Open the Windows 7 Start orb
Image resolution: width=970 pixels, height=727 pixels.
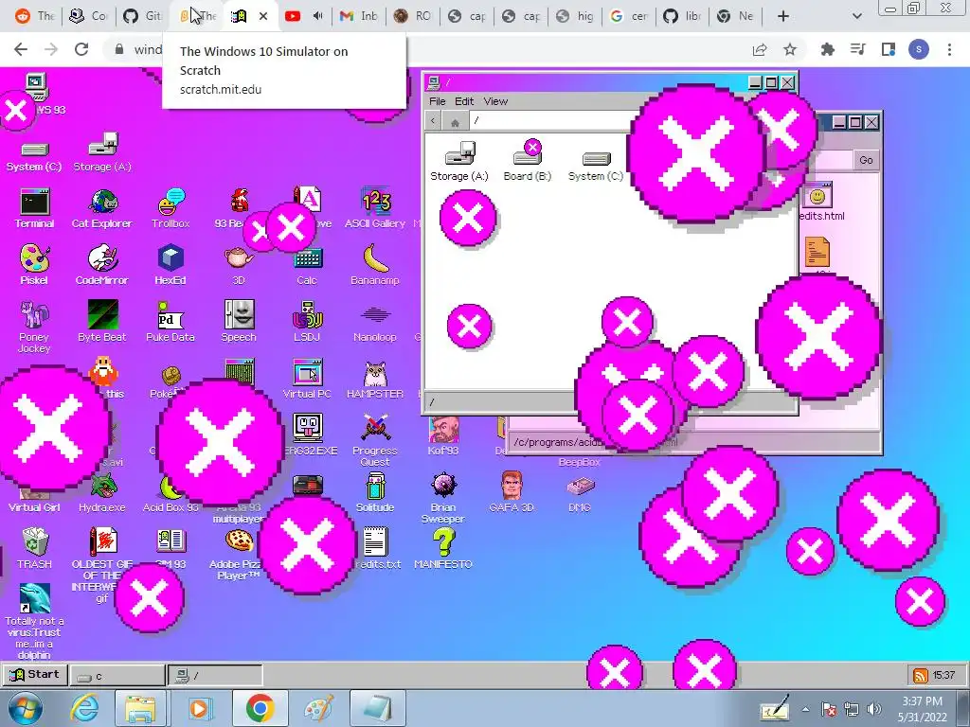[25, 708]
